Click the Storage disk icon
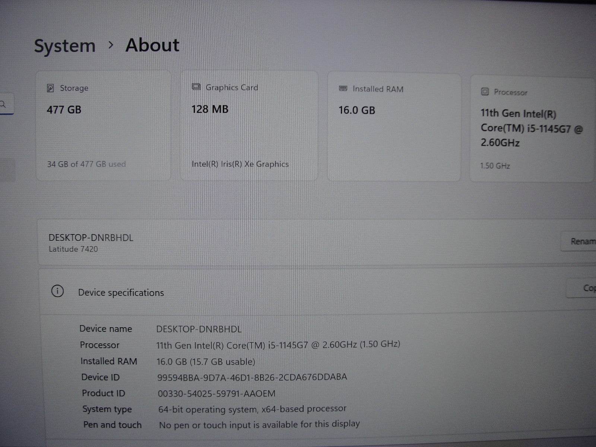This screenshot has height=447, width=596. (50, 88)
